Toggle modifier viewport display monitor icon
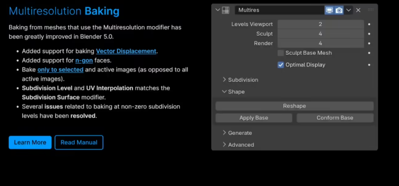This screenshot has width=399, height=186. [x=329, y=10]
